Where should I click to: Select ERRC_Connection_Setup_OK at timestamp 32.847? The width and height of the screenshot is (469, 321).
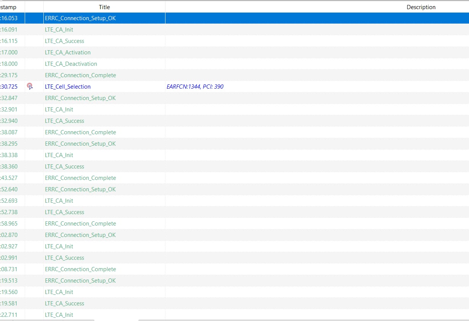80,98
